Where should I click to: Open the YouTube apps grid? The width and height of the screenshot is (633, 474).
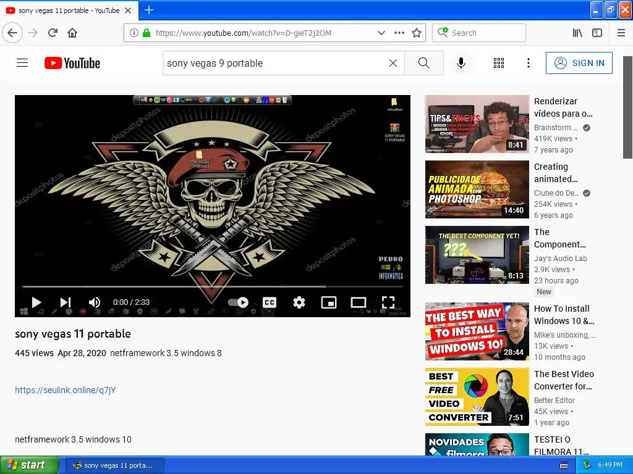[x=499, y=63]
